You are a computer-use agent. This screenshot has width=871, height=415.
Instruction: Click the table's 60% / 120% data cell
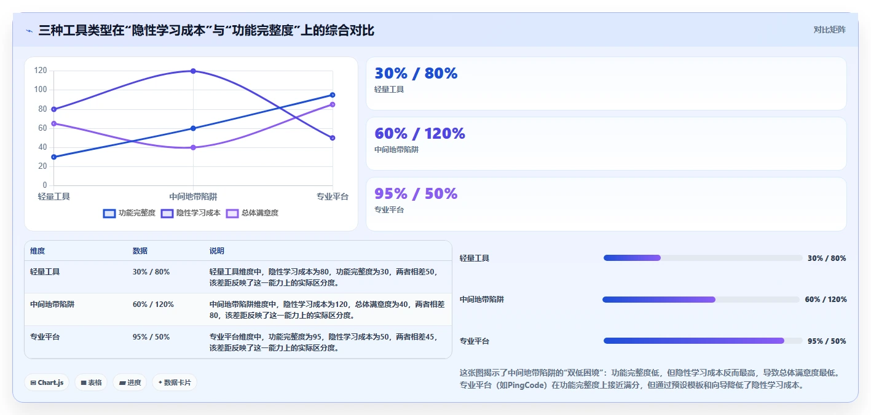[153, 304]
